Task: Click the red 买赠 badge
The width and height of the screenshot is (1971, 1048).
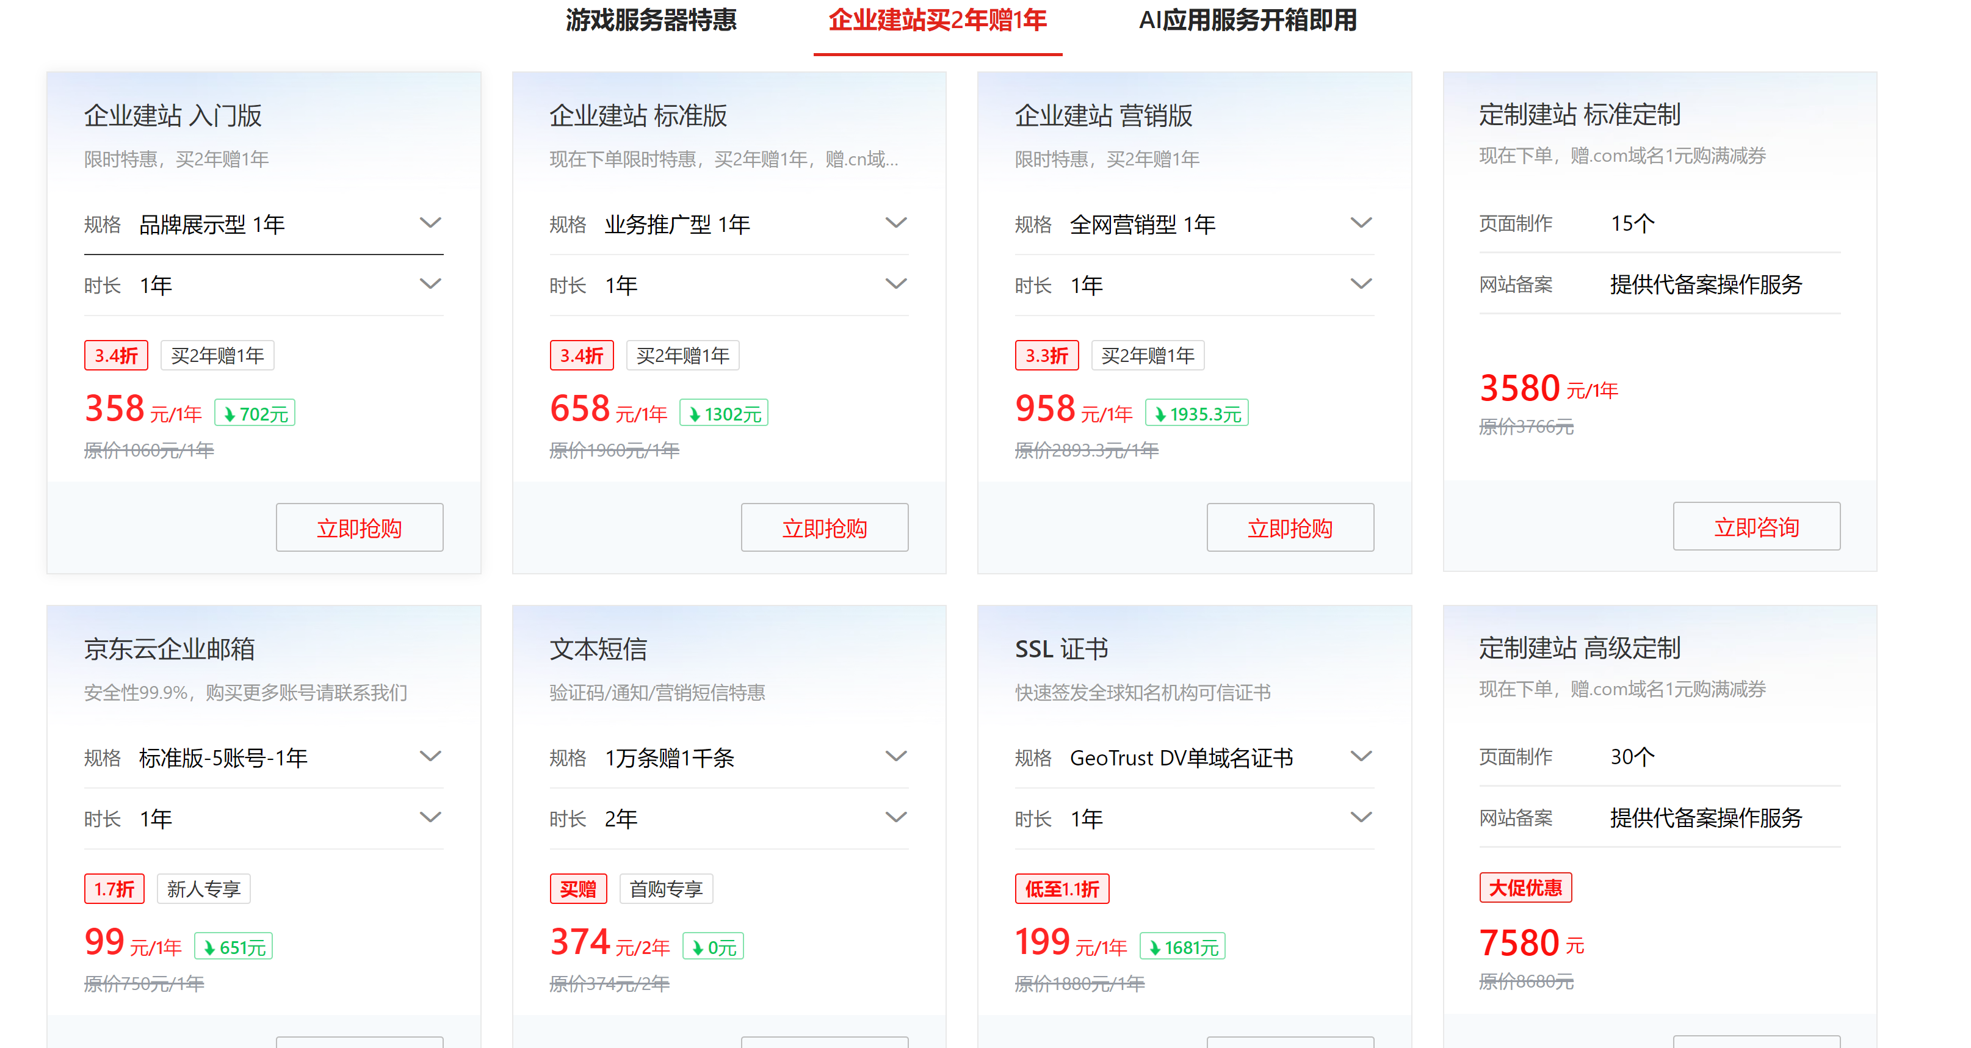Action: click(577, 889)
